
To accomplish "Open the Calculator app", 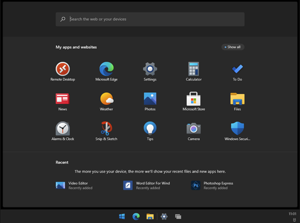I will click(x=193, y=71).
